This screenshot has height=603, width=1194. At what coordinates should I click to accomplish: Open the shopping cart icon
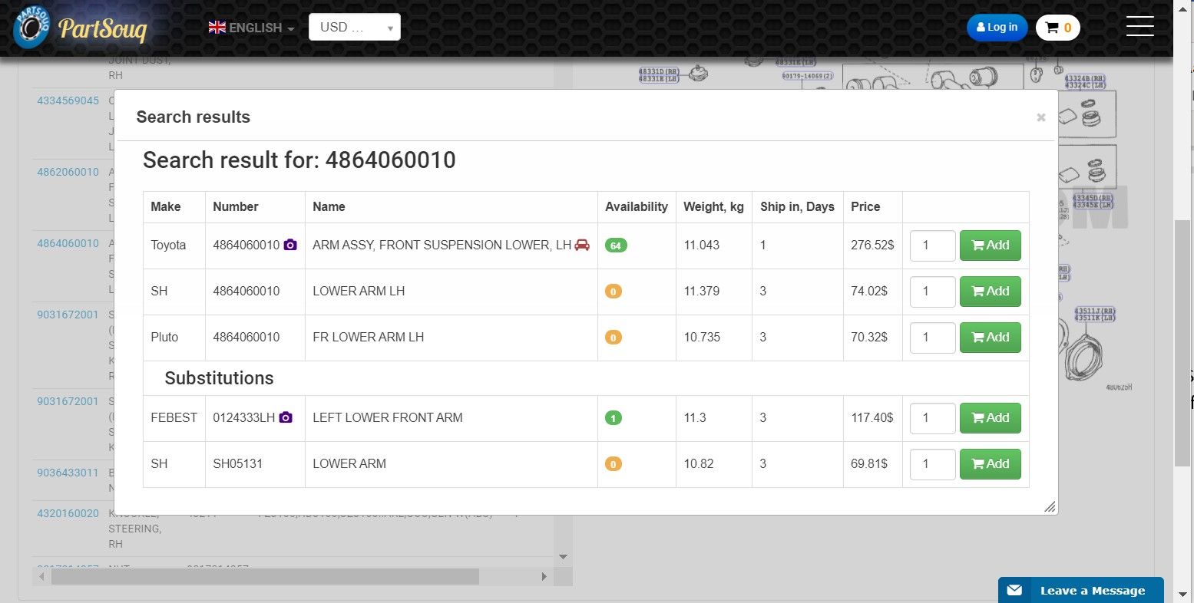1057,28
